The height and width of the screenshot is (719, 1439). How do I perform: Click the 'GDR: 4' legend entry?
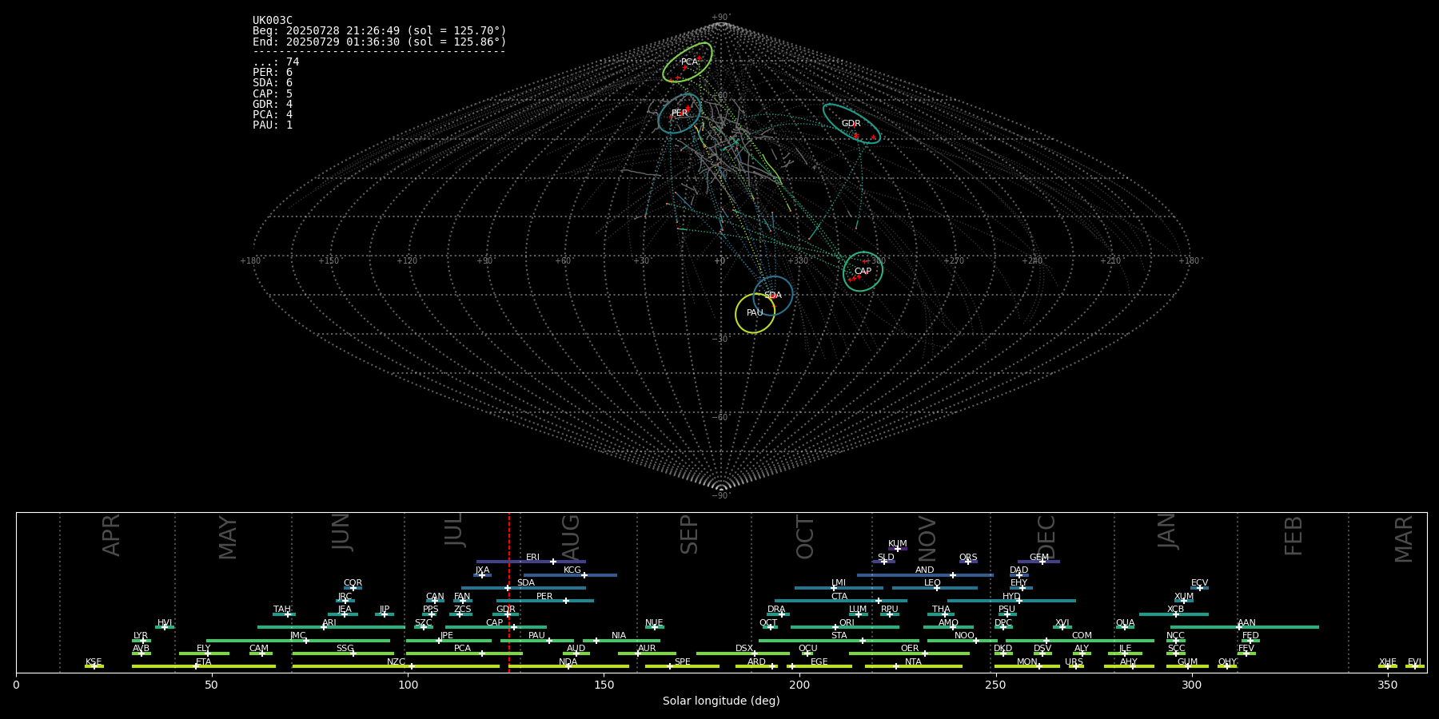coord(273,104)
